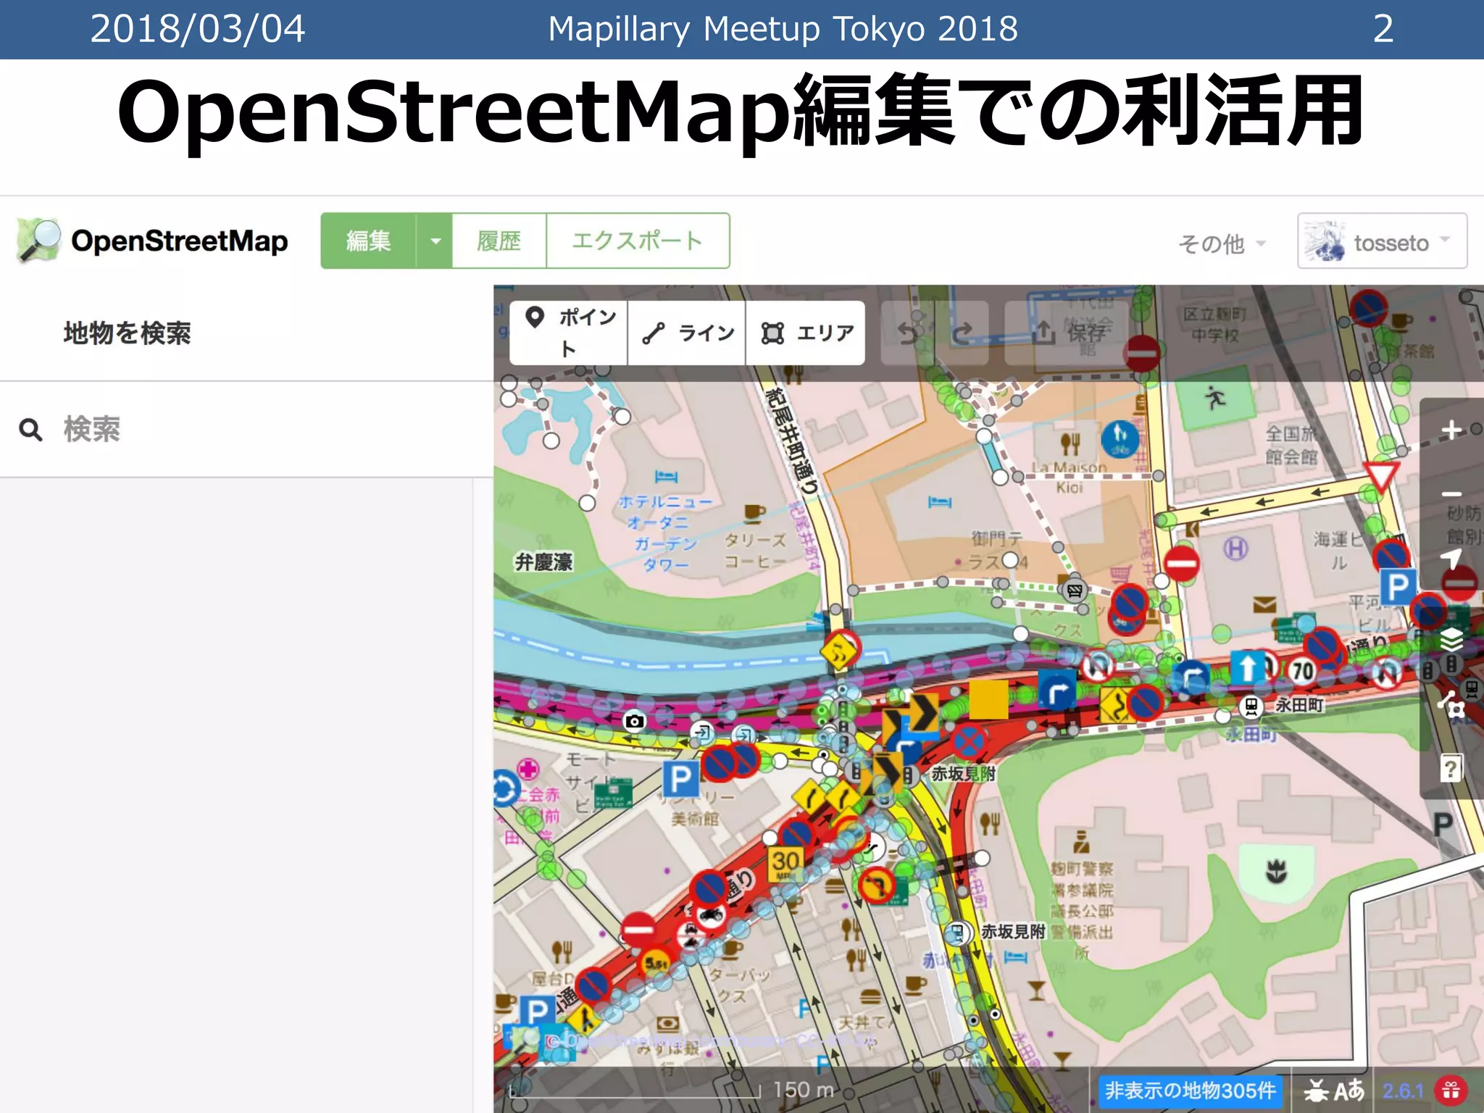The image size is (1484, 1113).
Task: Click the bug report icon
Action: pos(1315,1090)
